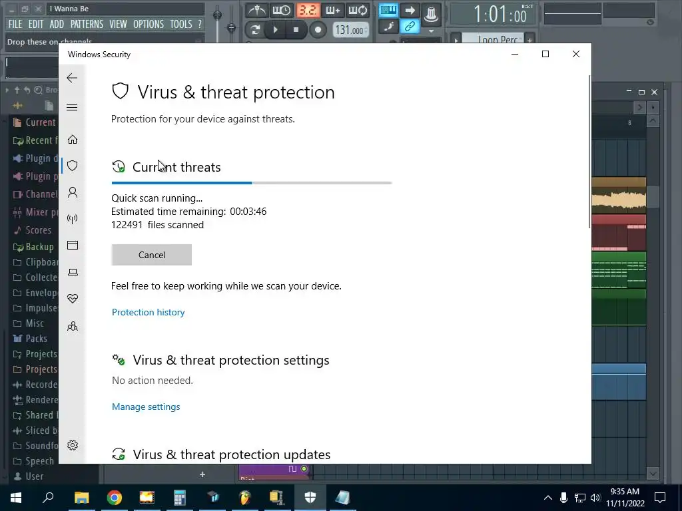
Task: Open the FL Studio OPTIONS menu
Action: point(149,24)
